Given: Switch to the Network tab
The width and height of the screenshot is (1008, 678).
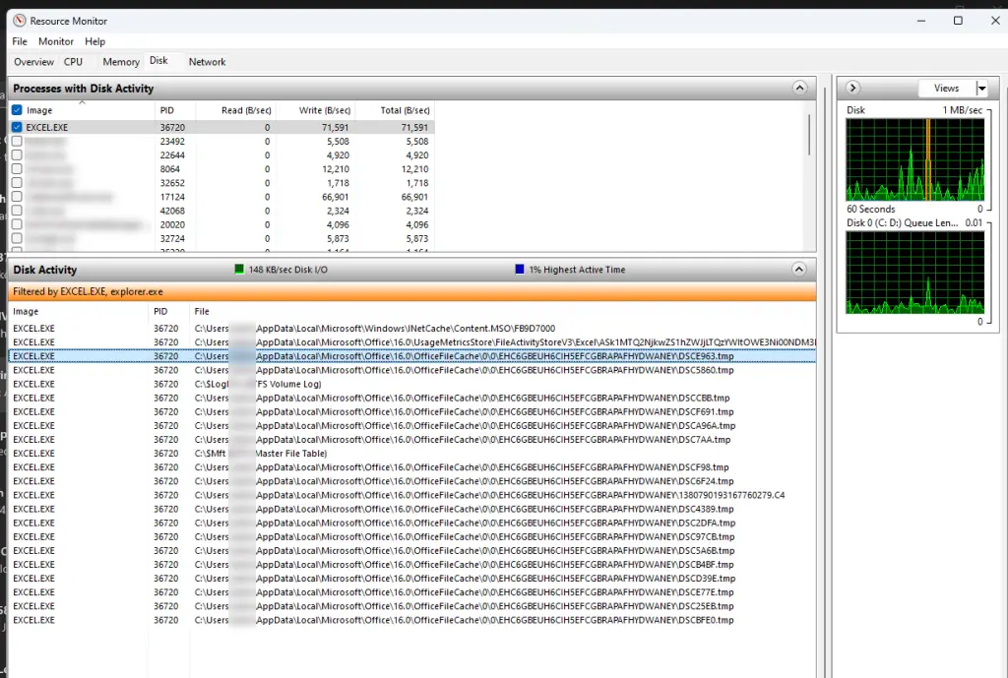Looking at the screenshot, I should [x=207, y=62].
